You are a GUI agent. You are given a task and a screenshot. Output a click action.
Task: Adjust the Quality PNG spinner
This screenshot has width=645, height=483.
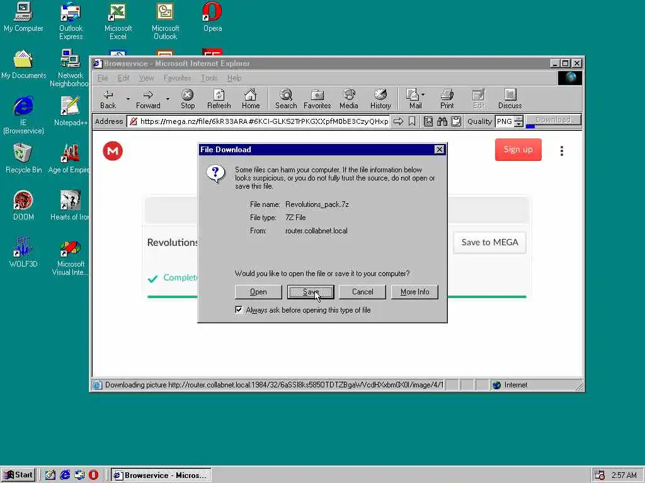519,121
